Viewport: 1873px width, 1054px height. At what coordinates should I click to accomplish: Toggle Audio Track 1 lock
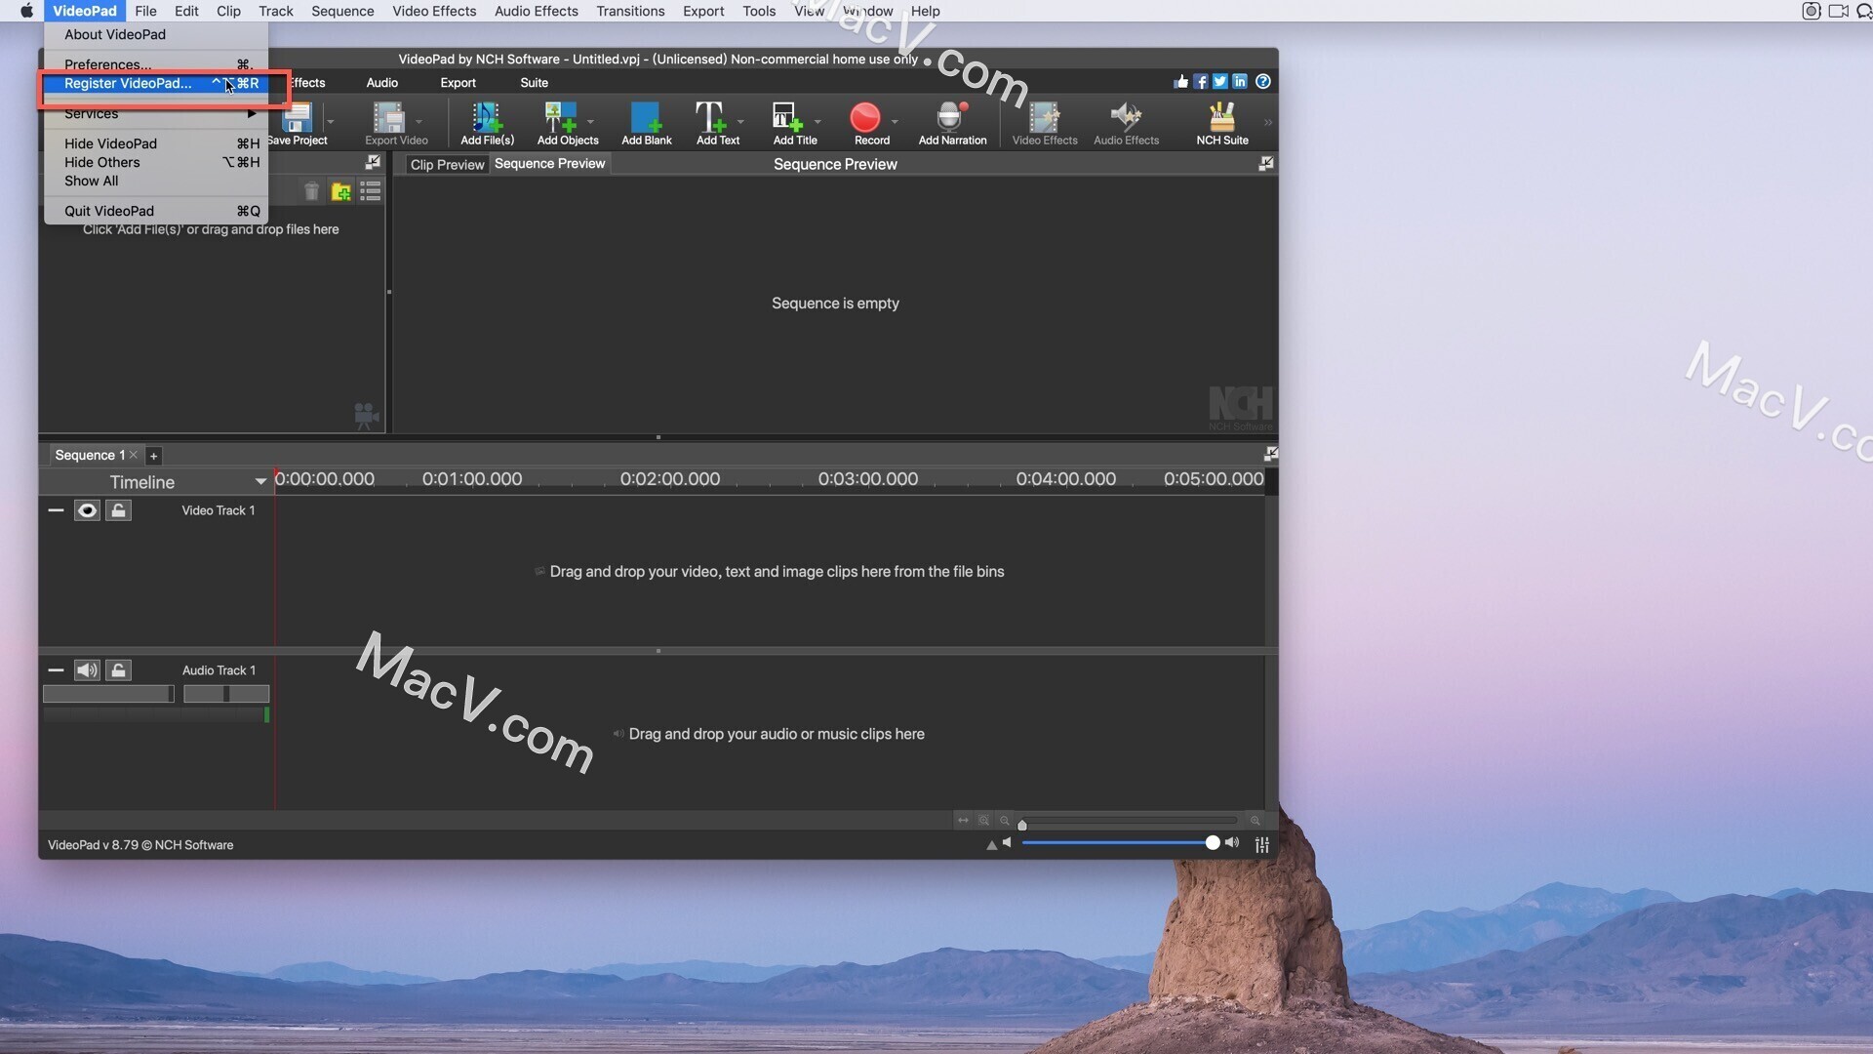tap(118, 670)
